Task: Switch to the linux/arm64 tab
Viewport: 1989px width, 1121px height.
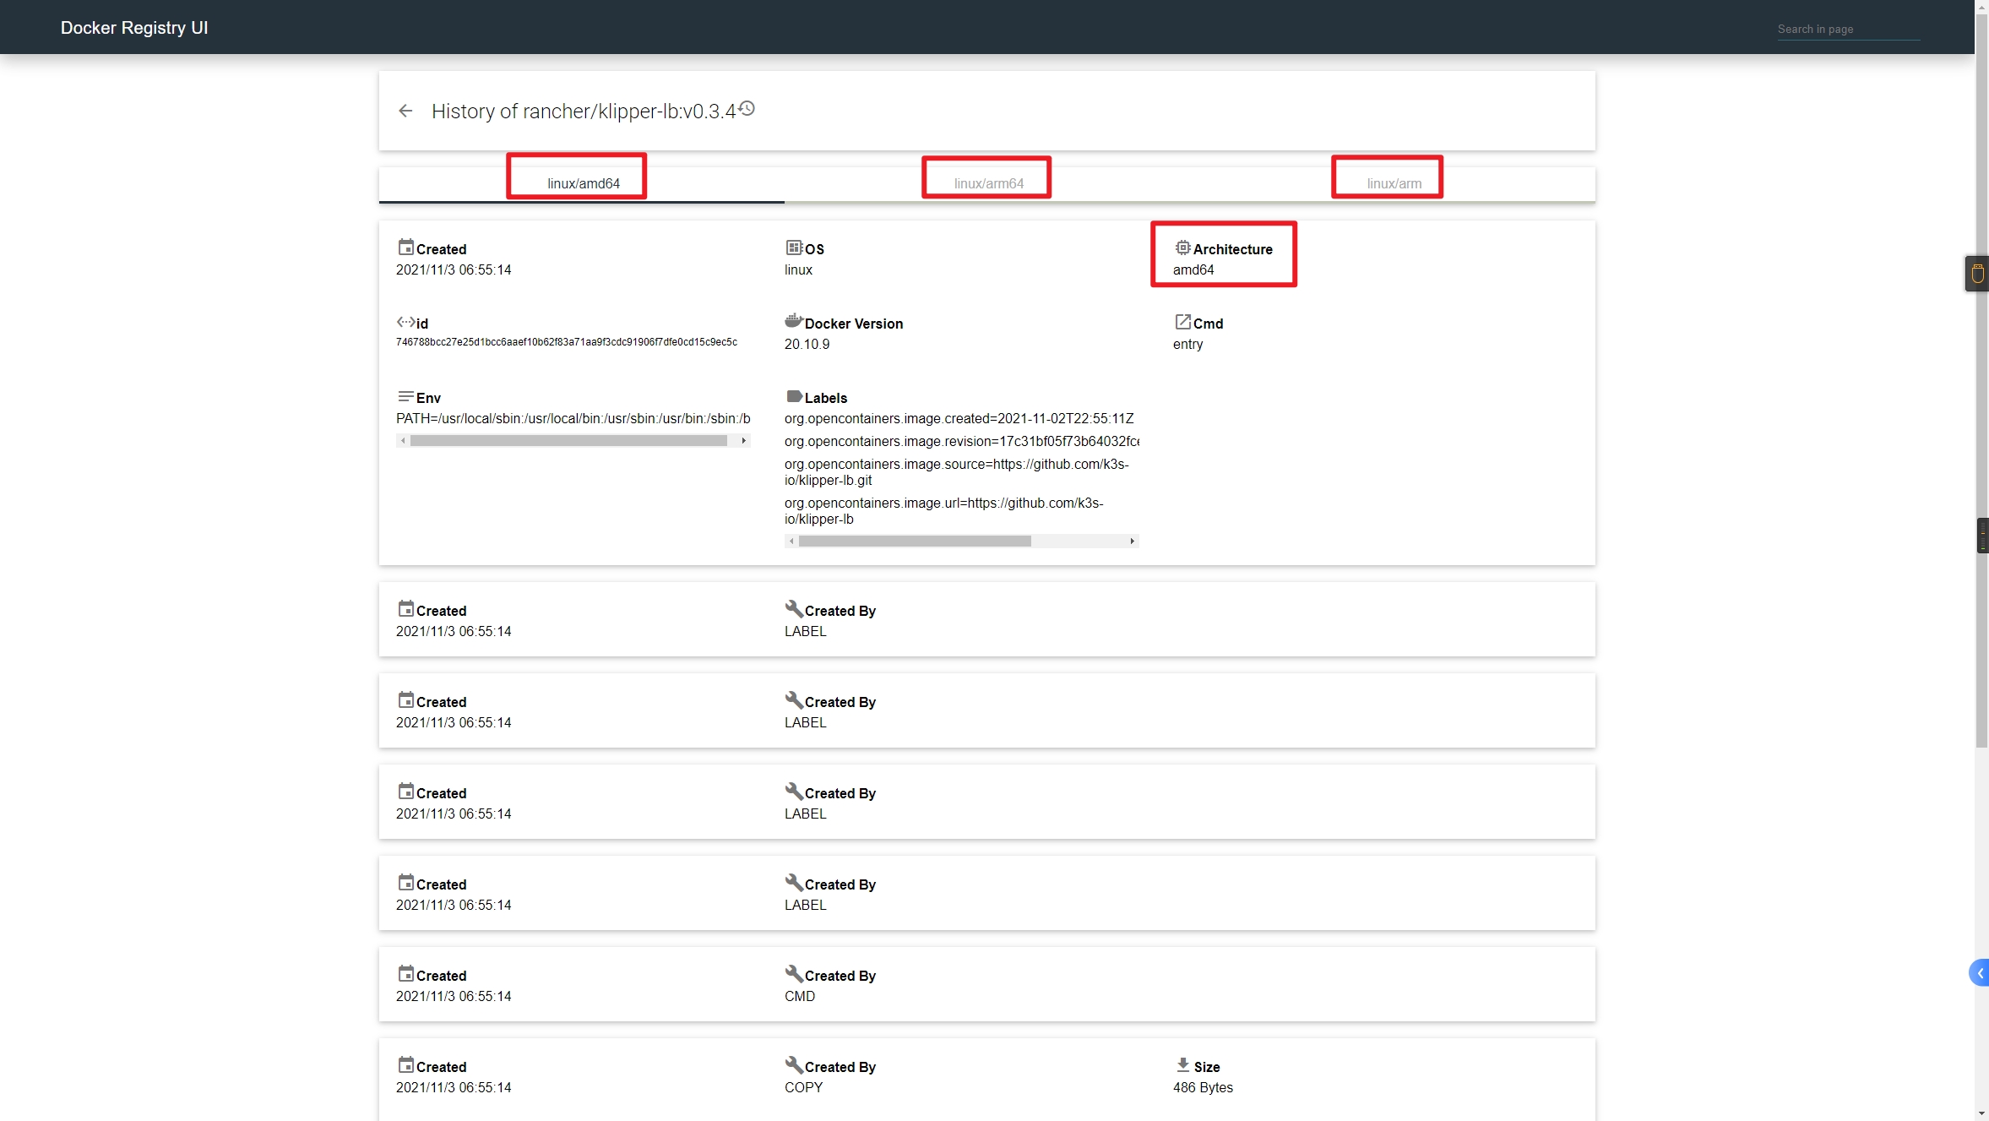Action: (x=986, y=183)
